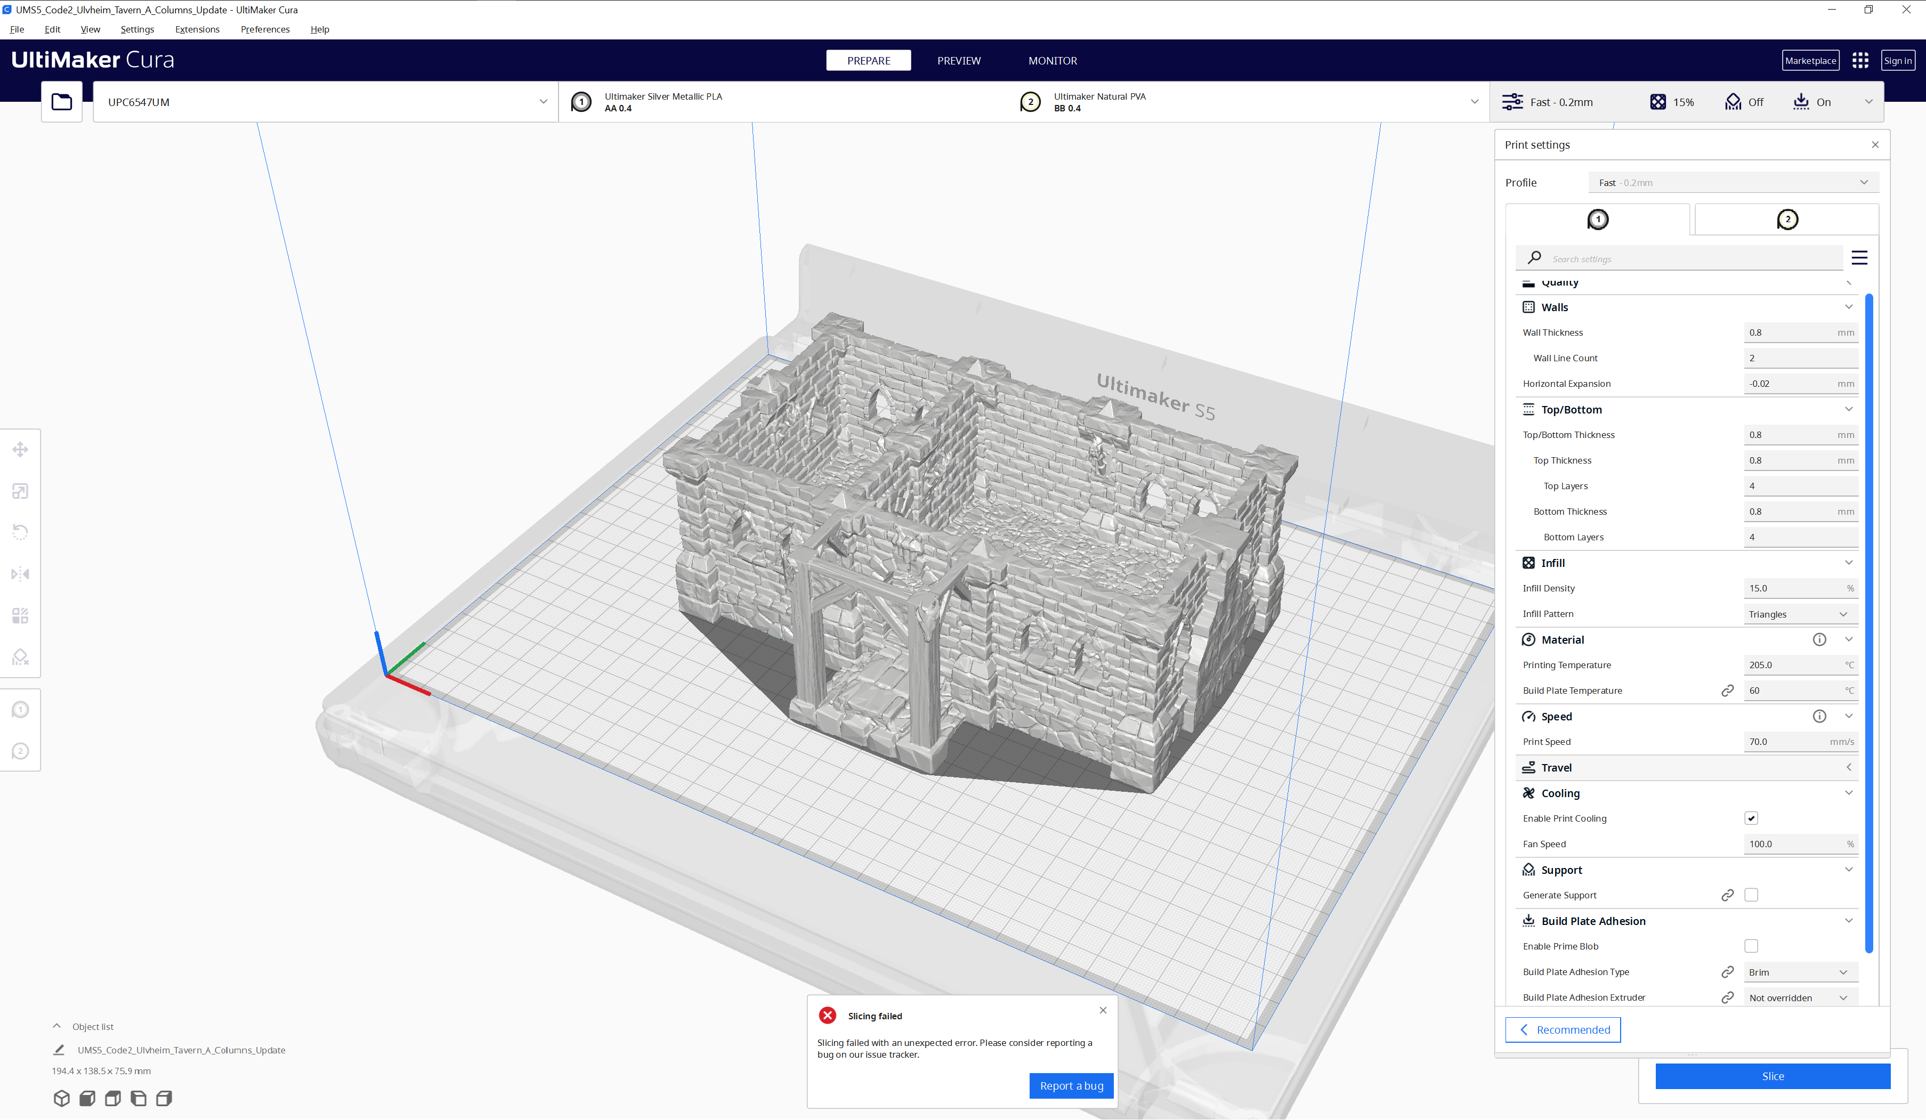Screen dimensions: 1926x1120
Task: Open the Profile dropdown showing Fast - 0.2mm
Action: [1732, 183]
